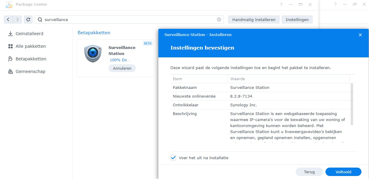The height and width of the screenshot is (179, 369).
Task: Go to Betapakketten in sidebar
Action: coord(31,59)
